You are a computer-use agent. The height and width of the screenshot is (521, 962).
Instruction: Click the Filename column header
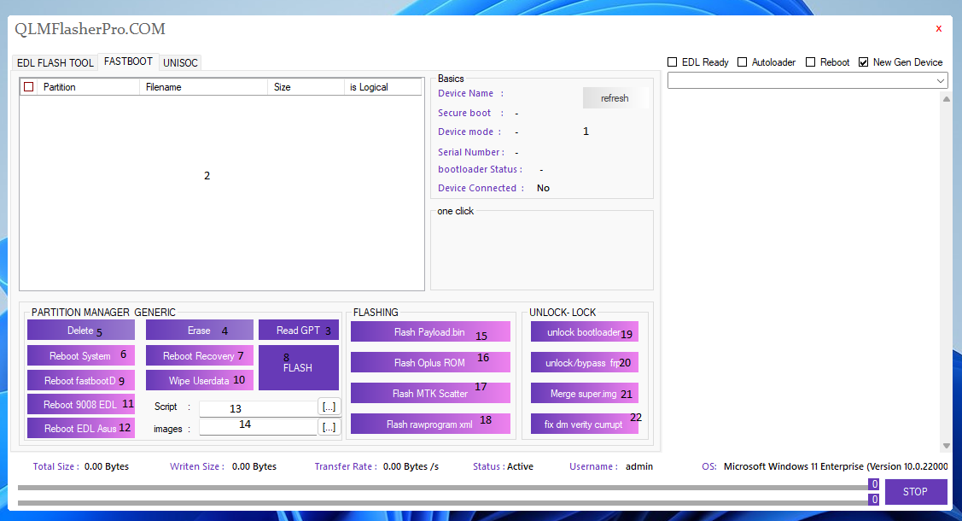click(x=204, y=87)
